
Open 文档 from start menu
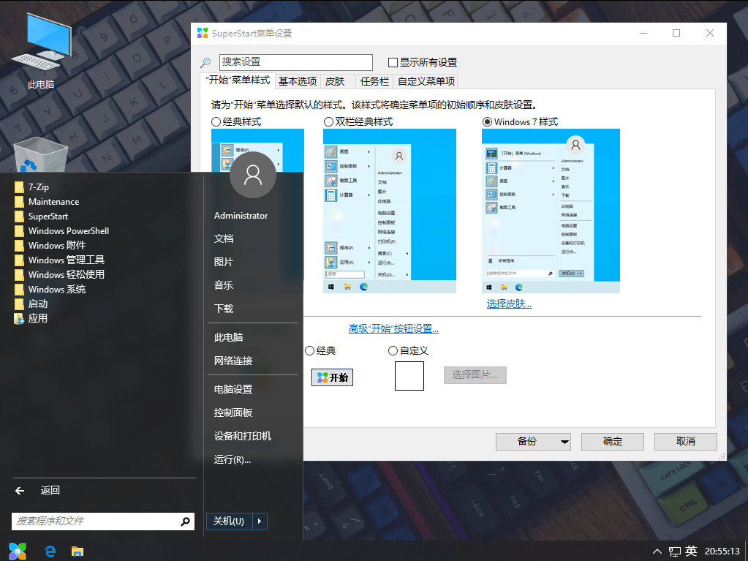click(224, 238)
